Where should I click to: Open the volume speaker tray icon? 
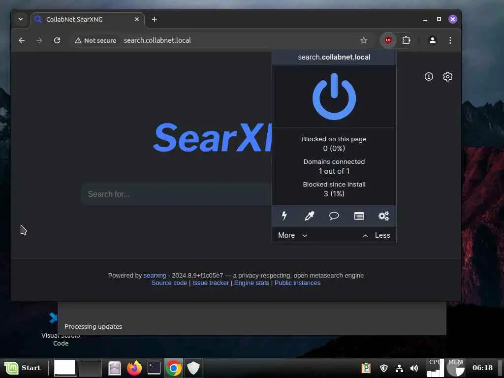(414, 368)
